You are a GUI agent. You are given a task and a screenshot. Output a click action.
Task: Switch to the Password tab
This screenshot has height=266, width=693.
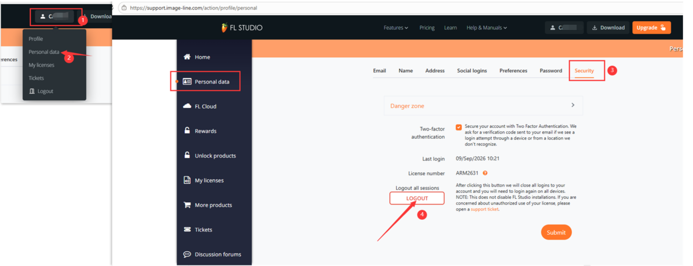point(551,70)
